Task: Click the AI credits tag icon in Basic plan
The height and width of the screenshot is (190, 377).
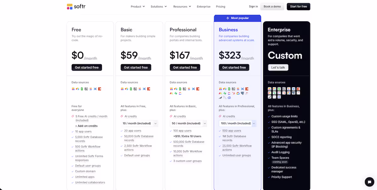Action: click(122, 116)
